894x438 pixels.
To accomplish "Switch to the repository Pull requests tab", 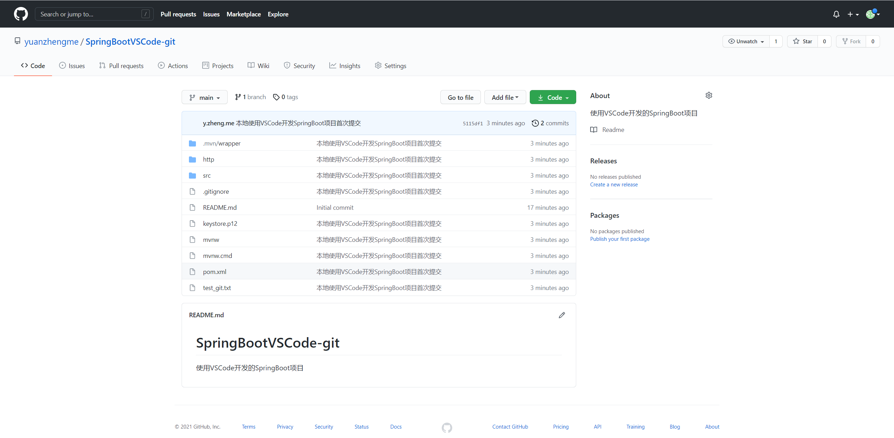I will (121, 66).
